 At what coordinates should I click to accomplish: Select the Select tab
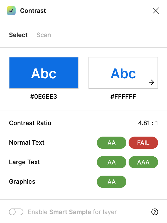[18, 35]
